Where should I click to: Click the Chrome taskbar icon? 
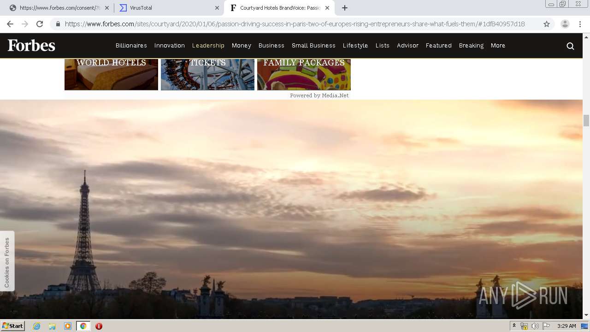tap(83, 326)
